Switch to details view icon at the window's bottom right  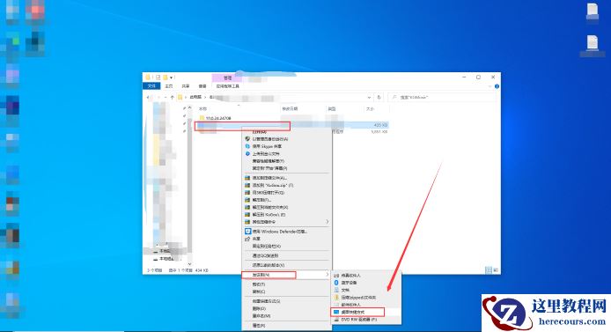tap(489, 269)
